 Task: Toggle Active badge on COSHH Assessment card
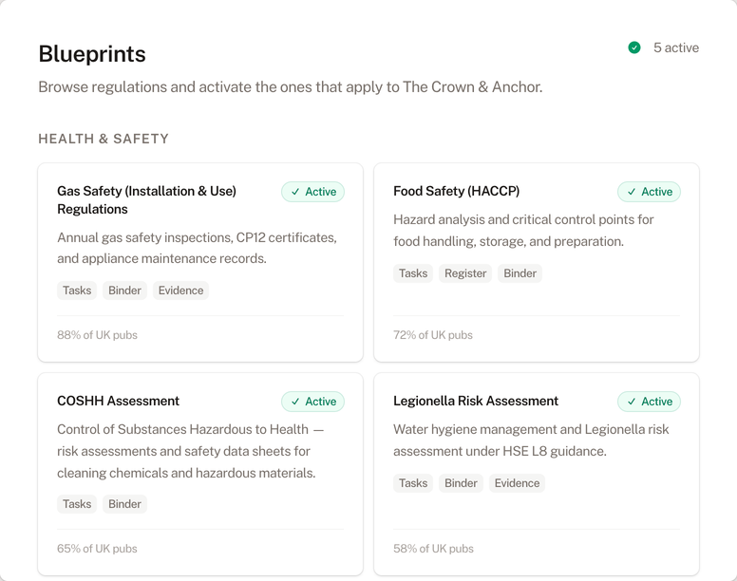coord(312,402)
